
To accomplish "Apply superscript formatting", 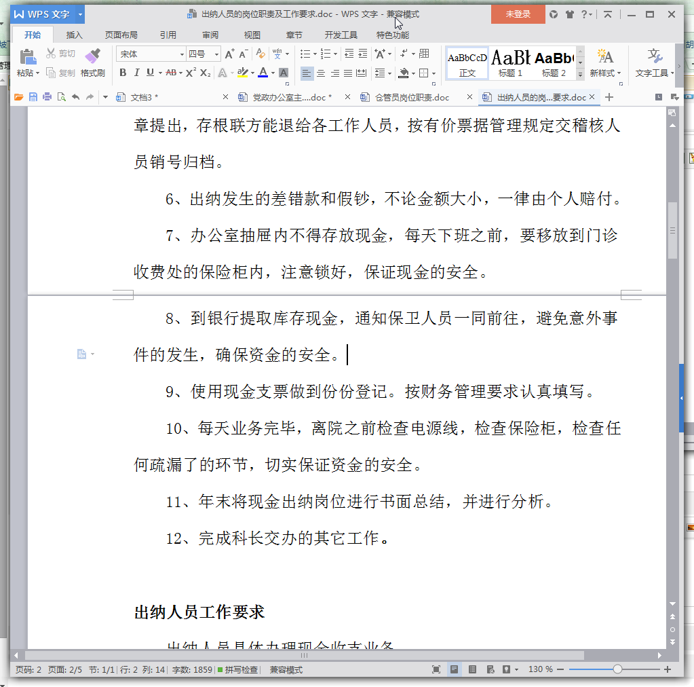I will point(191,73).
